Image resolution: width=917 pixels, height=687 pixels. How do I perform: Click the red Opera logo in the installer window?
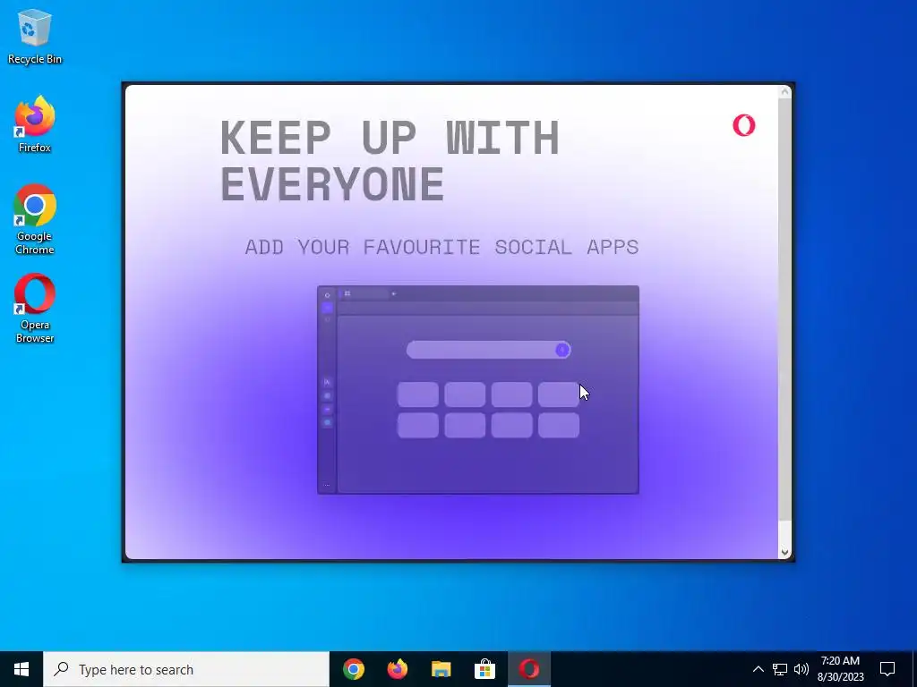744,125
